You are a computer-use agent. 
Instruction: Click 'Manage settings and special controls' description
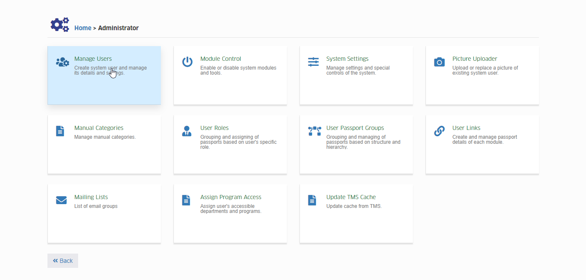coord(358,70)
